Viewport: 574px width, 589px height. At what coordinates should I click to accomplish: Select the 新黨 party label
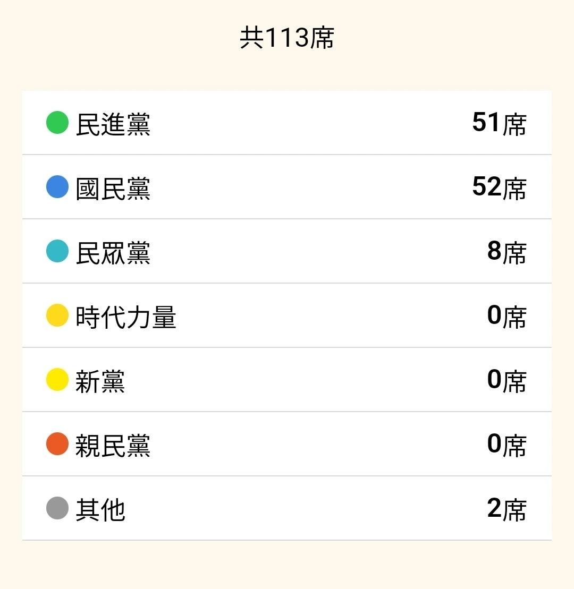click(x=100, y=381)
